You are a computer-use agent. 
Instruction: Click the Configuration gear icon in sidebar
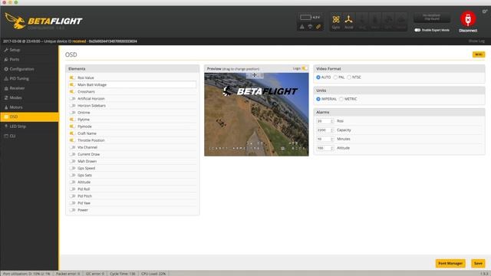pyautogui.click(x=6, y=69)
